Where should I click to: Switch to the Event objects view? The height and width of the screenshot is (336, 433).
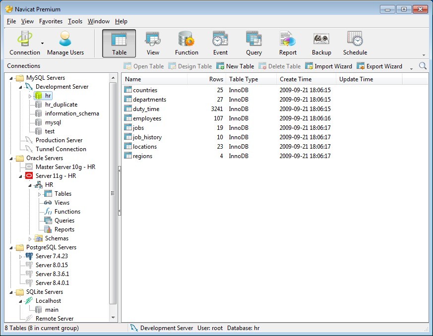[220, 43]
